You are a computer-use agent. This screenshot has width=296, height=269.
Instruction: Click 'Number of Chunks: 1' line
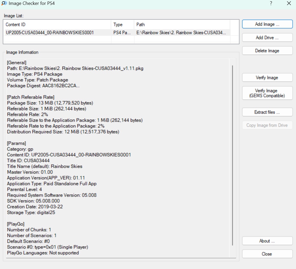pos(29,230)
